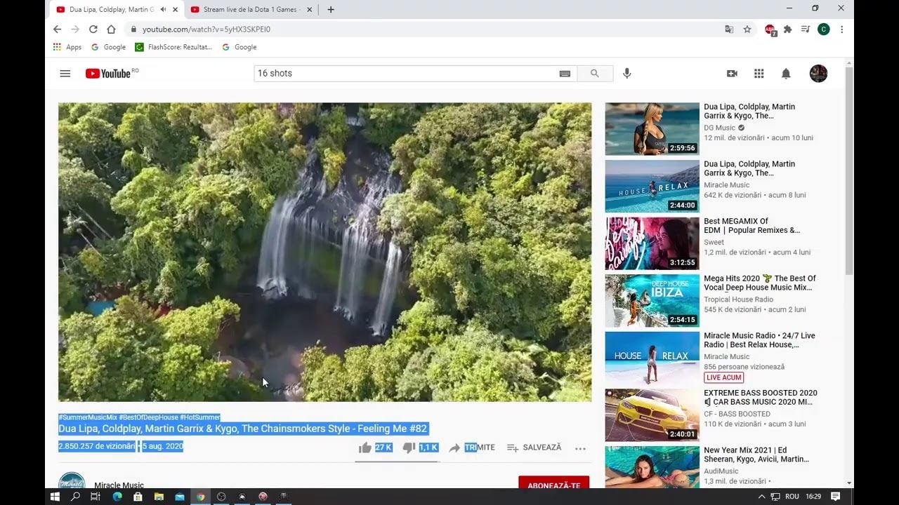Screen dimensions: 899x505
Task: Open Miracle Music Radio 24/7 Live title
Action: click(x=759, y=340)
